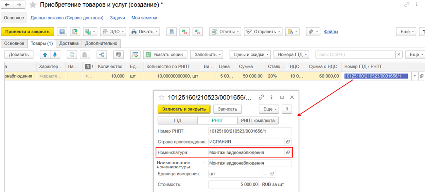Switch dialog type to РНПТ
Screen dimensions: 425x192
(x=217, y=120)
